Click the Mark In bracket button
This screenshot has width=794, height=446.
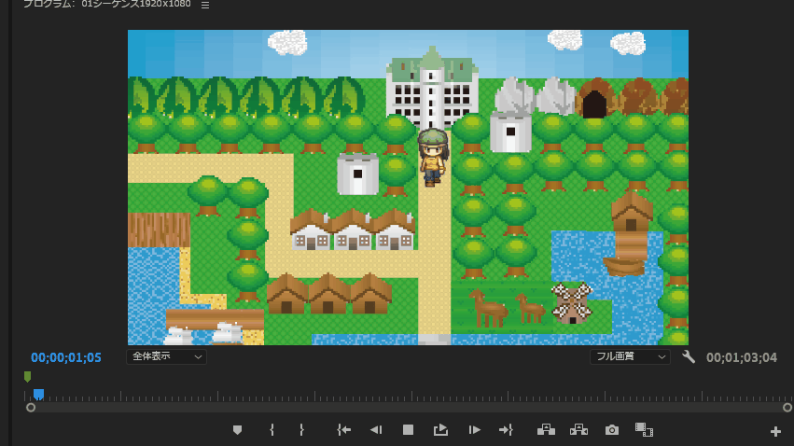[272, 430]
